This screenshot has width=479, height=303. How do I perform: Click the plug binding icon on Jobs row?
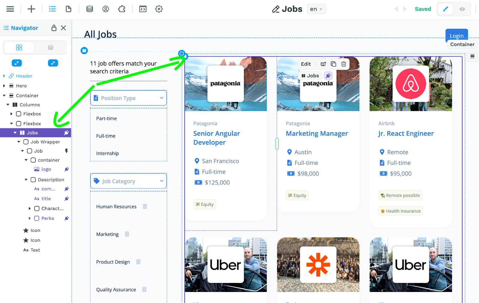(x=66, y=133)
